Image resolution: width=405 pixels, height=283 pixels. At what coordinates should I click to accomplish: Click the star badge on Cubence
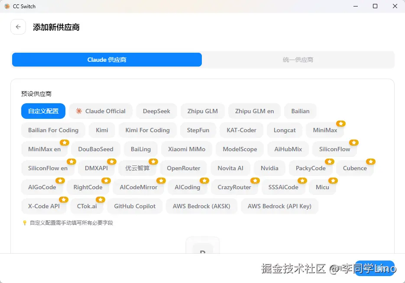[x=371, y=162]
